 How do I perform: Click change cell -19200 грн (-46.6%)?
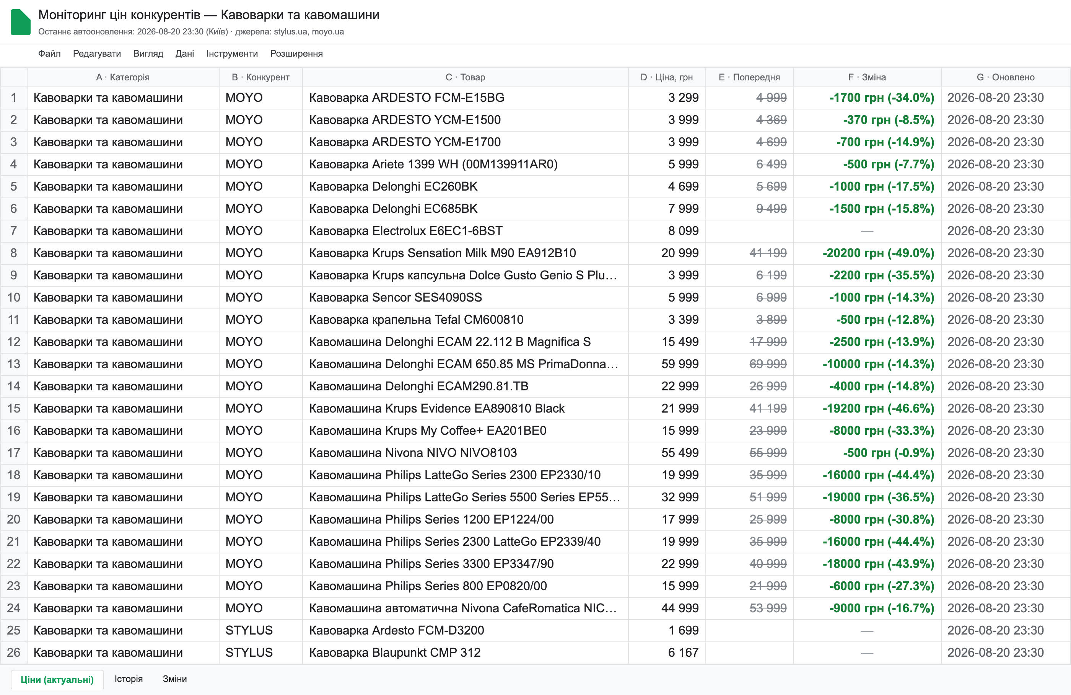[x=867, y=409]
